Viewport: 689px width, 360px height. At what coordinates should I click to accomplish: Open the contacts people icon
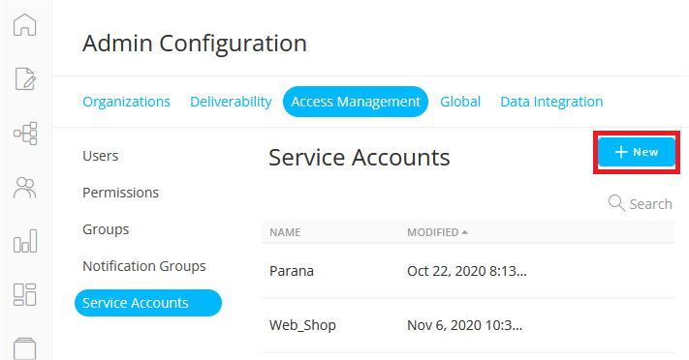tap(25, 188)
